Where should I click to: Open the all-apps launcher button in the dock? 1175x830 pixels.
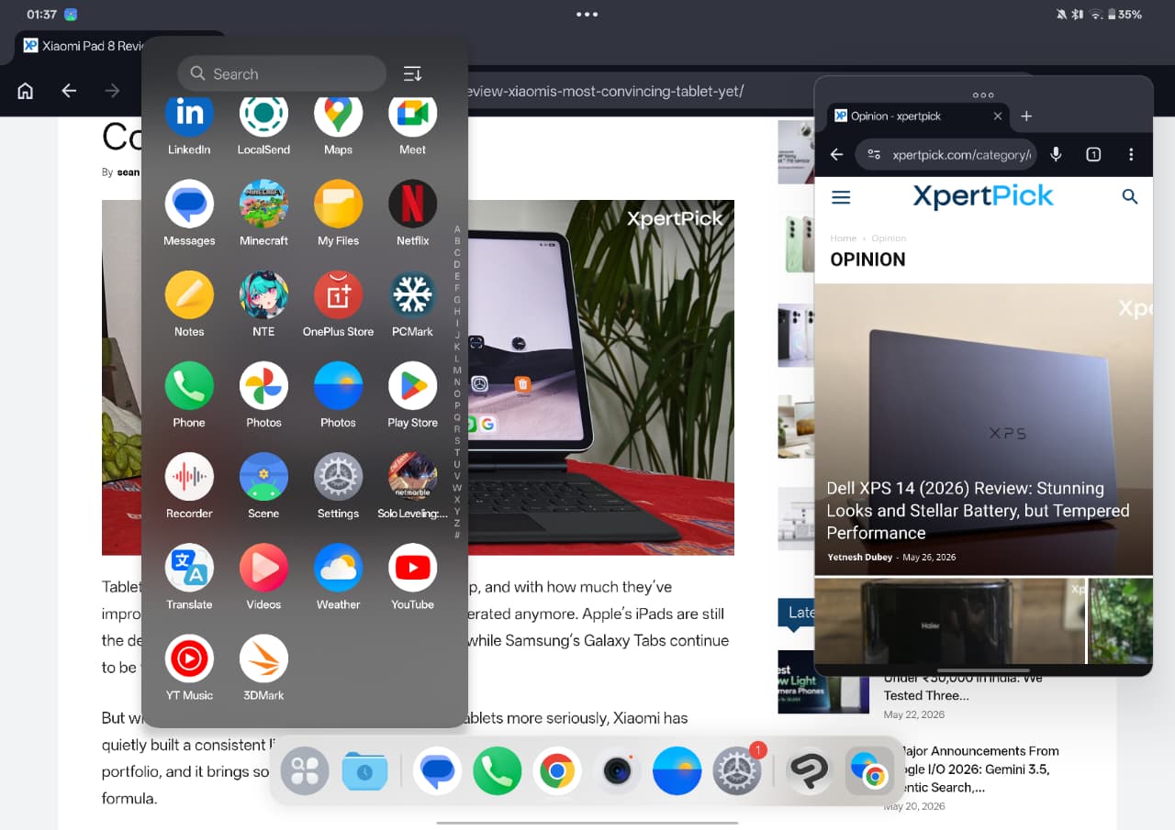[x=305, y=770]
